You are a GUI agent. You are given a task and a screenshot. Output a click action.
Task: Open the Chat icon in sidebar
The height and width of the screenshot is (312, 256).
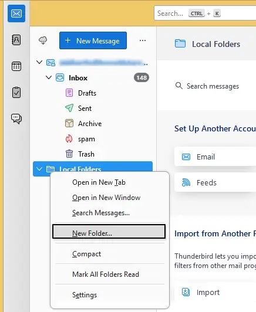click(x=16, y=119)
